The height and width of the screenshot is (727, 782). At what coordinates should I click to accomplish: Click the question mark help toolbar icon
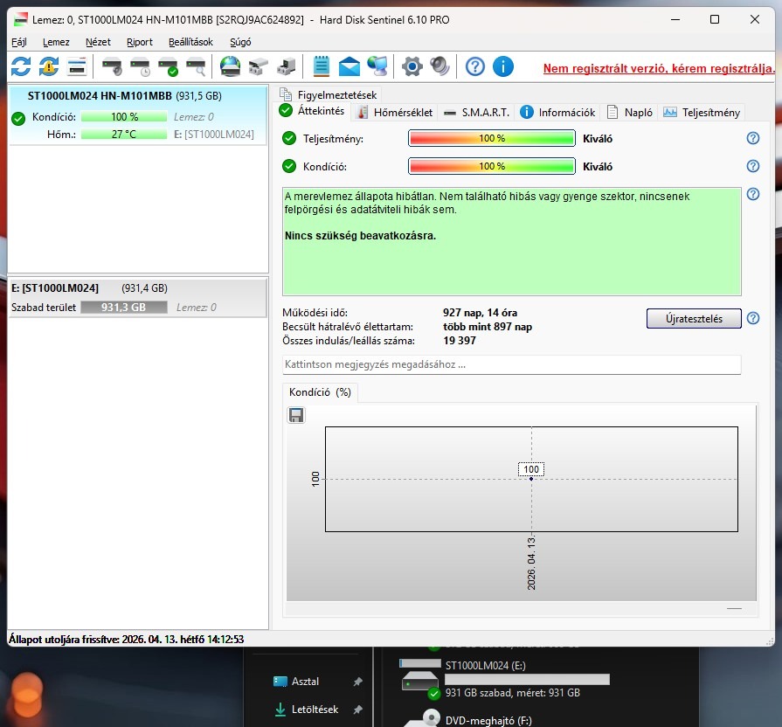click(x=474, y=66)
